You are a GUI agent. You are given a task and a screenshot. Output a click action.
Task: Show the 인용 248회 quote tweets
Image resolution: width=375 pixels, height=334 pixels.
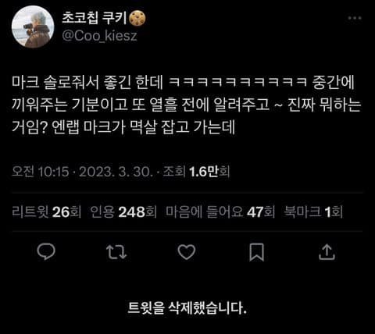(x=123, y=212)
